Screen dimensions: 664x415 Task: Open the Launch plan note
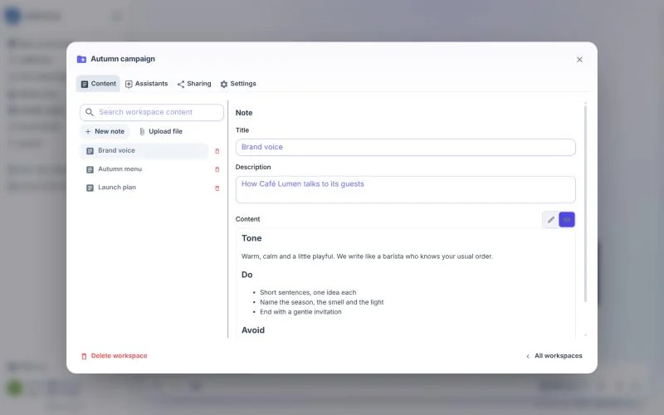point(144,188)
